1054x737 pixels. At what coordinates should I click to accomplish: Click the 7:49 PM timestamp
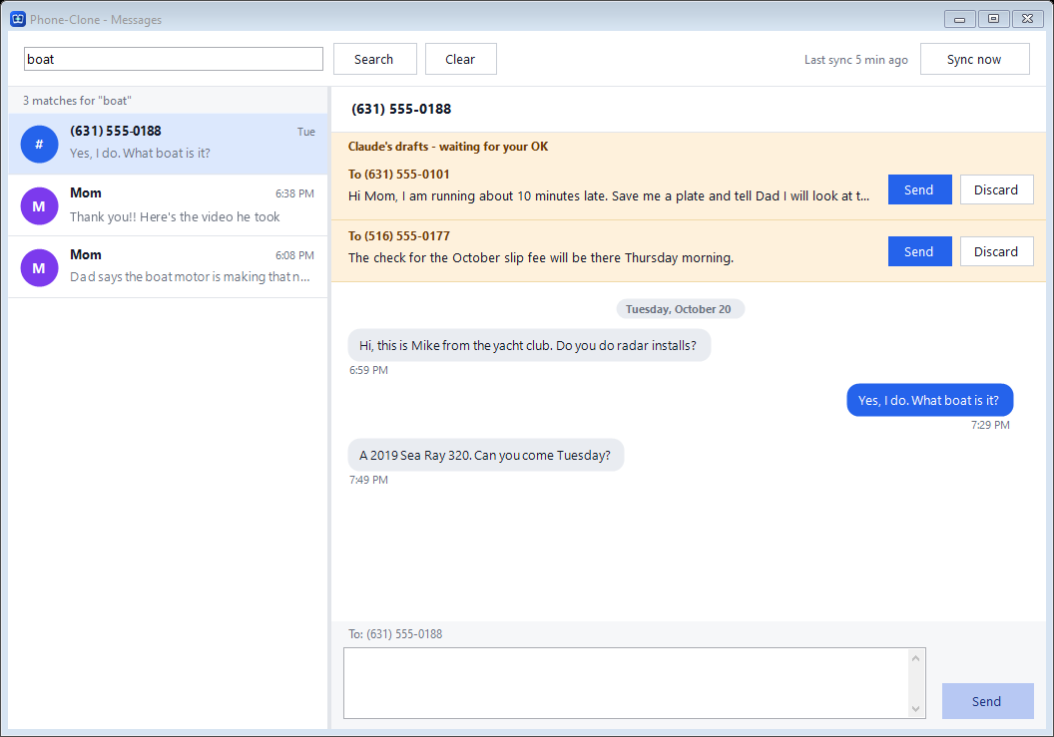point(368,481)
